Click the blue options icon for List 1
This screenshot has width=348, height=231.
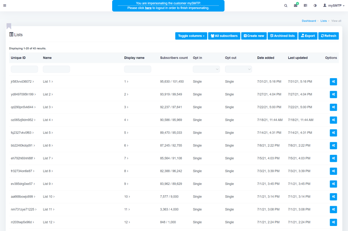[x=333, y=82]
